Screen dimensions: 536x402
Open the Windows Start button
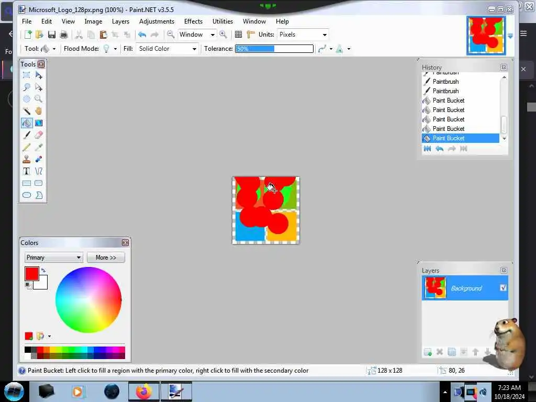(14, 392)
